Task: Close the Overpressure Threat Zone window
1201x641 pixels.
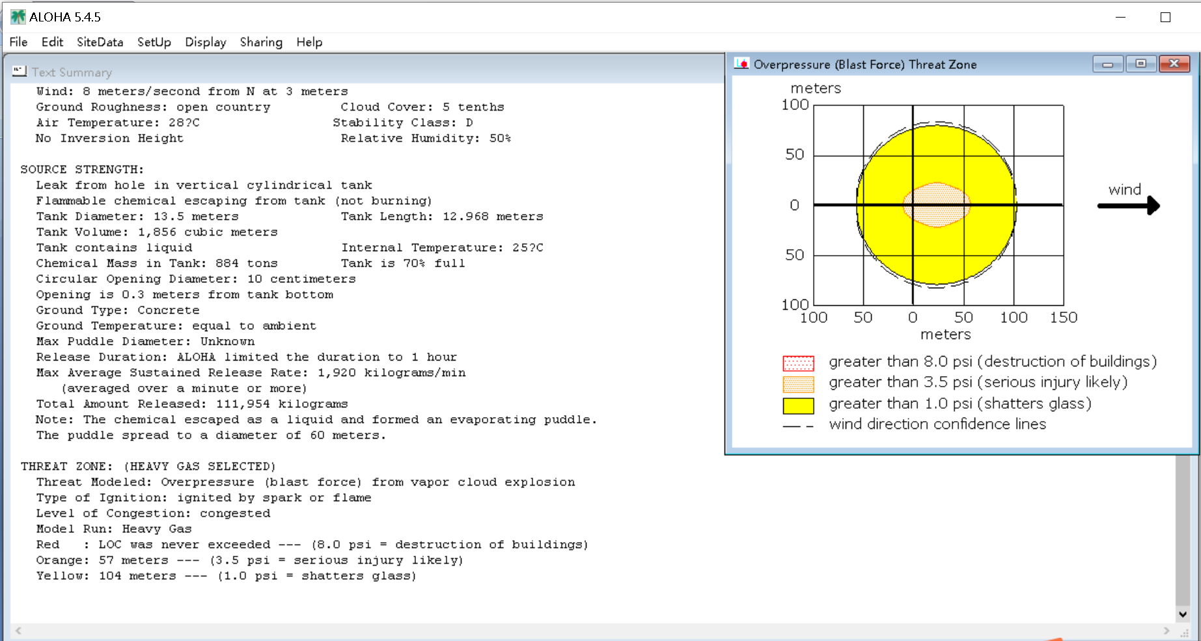Action: [x=1174, y=64]
